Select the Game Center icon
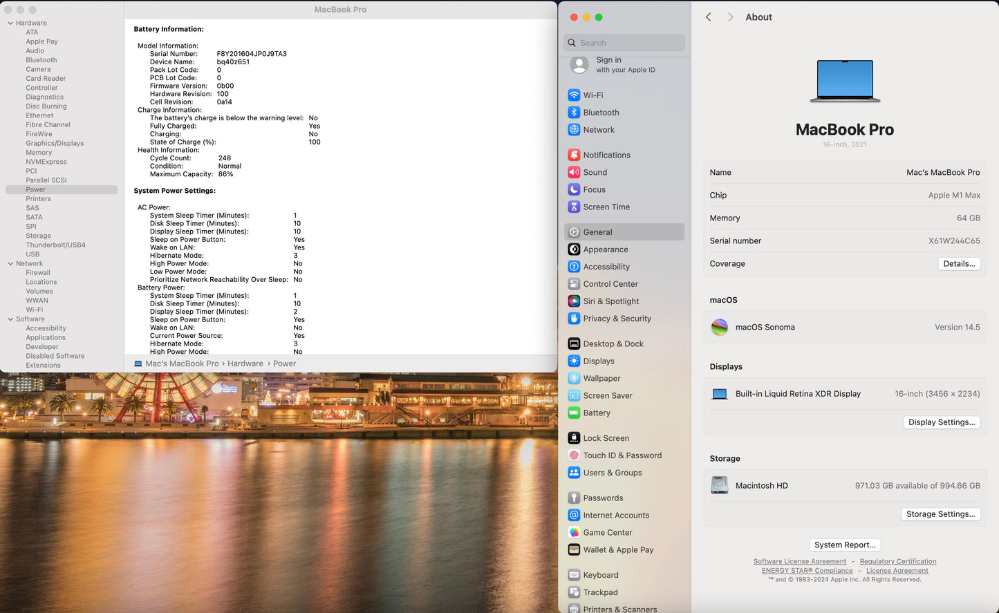 pyautogui.click(x=574, y=532)
